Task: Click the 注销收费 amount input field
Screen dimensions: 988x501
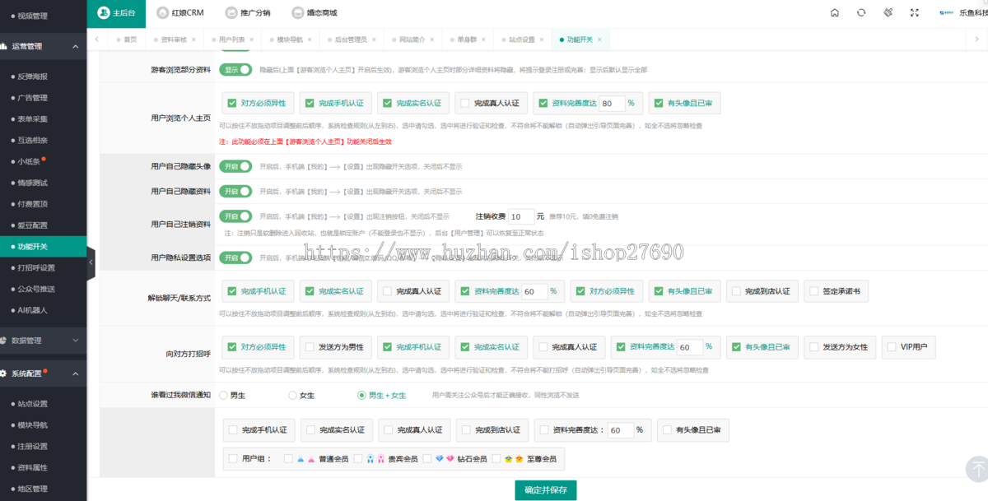Action: tap(520, 217)
